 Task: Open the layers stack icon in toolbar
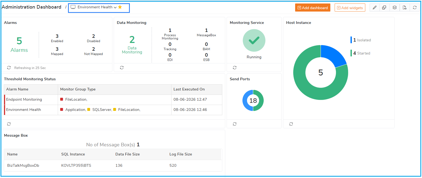coord(394,8)
